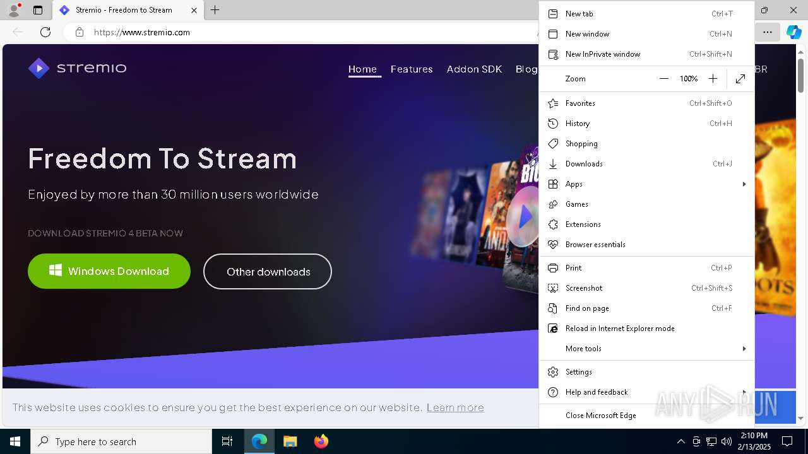808x454 pixels.
Task: Open the volume icon in system tray
Action: point(727,441)
